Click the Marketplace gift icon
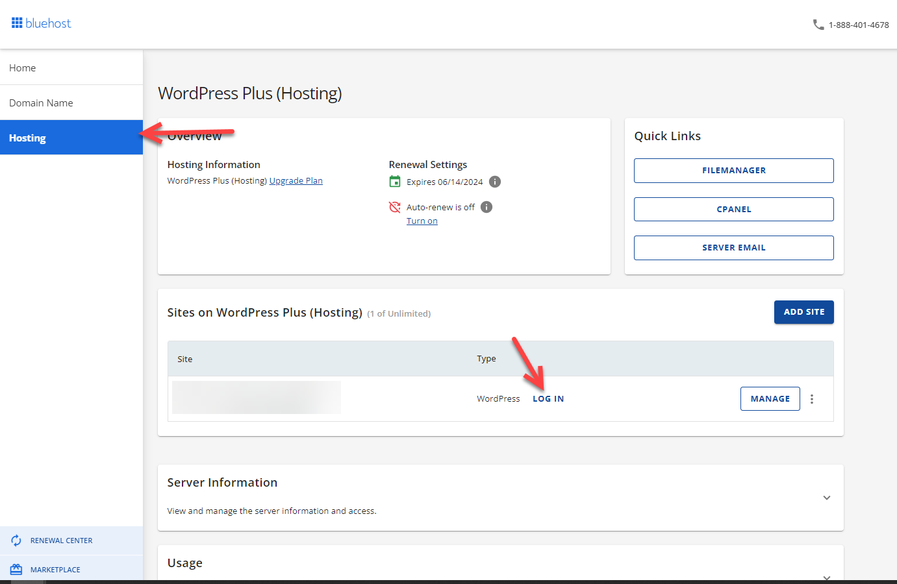The width and height of the screenshot is (897, 584). coord(16,570)
